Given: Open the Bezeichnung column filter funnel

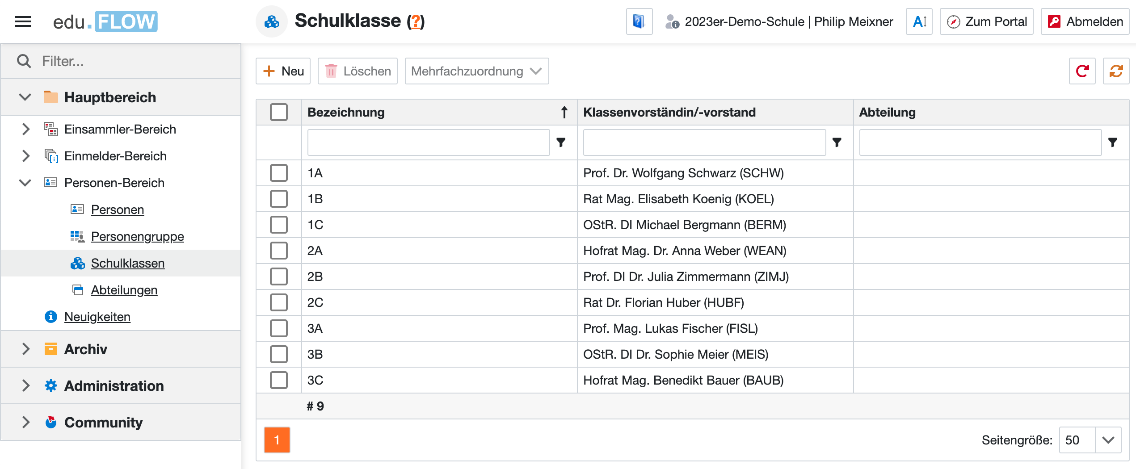Looking at the screenshot, I should point(561,142).
